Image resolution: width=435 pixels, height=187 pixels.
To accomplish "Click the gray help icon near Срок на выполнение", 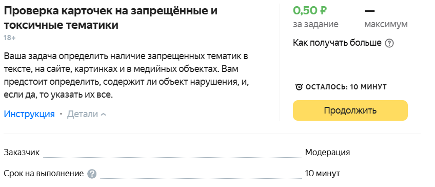I will (x=92, y=174).
